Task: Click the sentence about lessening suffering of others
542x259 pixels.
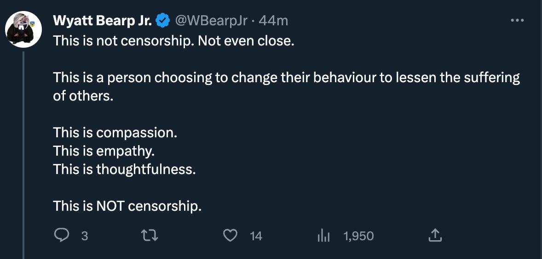Action: click(286, 78)
